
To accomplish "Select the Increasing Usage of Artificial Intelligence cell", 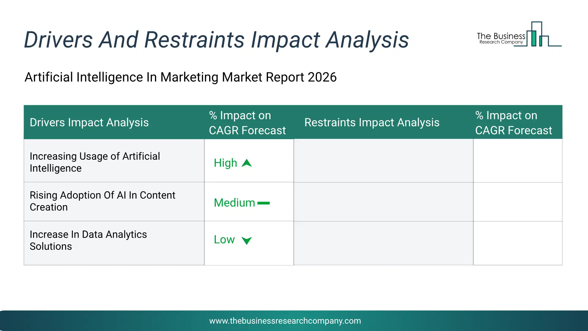I will point(114,161).
